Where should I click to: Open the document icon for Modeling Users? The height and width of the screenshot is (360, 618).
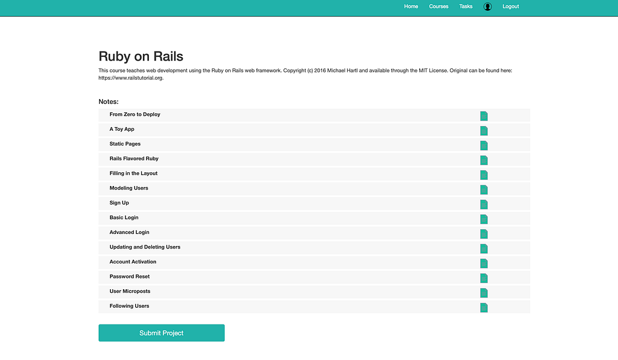coord(484,190)
